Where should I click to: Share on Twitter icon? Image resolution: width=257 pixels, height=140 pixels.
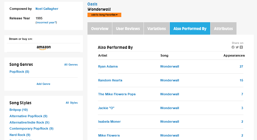[237, 47]
